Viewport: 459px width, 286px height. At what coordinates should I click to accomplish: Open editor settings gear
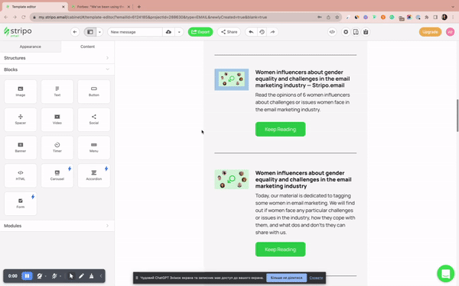(x=346, y=32)
